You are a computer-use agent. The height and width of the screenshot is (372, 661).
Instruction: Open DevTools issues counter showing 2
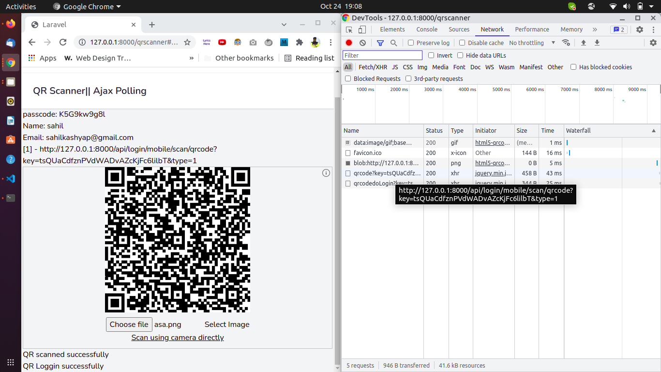point(619,30)
